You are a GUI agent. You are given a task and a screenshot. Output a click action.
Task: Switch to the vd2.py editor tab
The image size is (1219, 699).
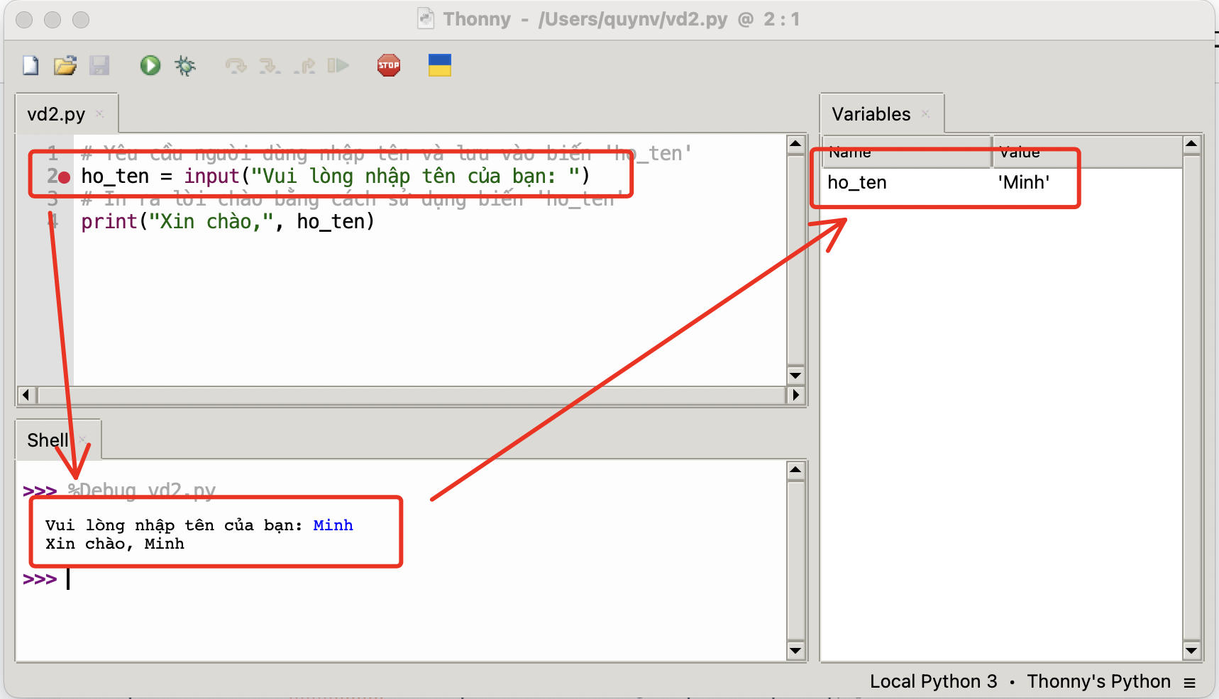tap(55, 113)
